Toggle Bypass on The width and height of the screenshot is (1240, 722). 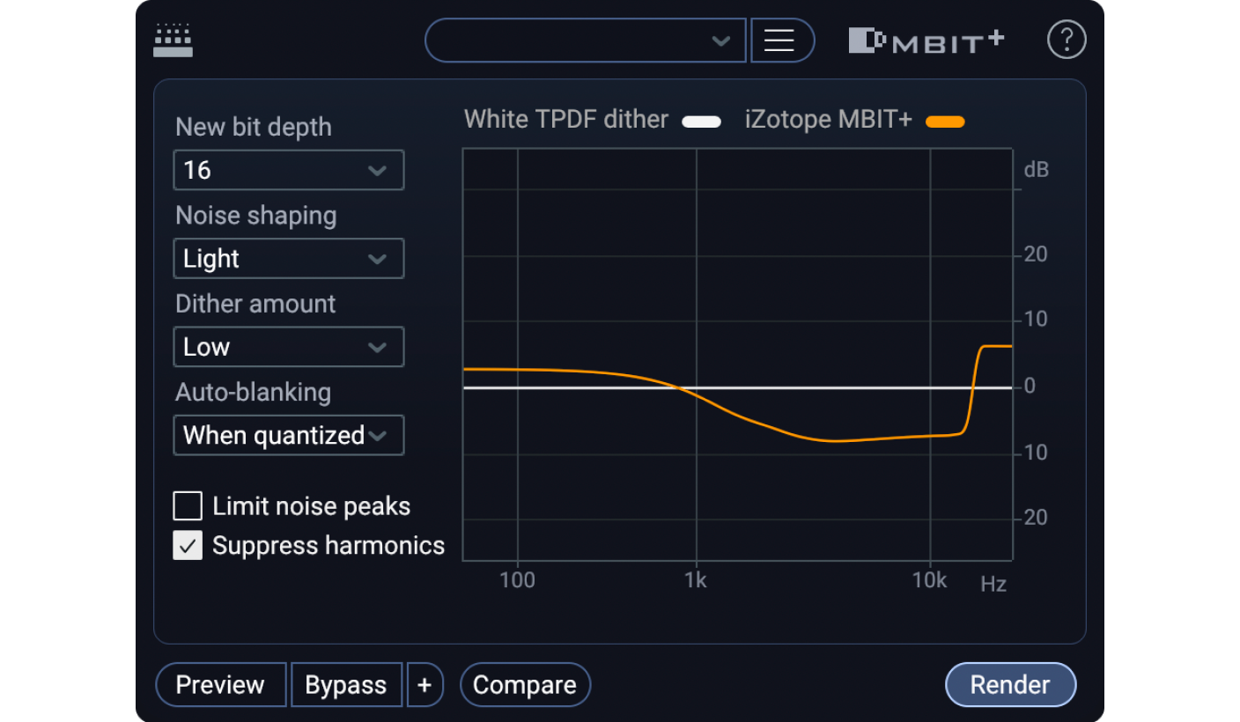pyautogui.click(x=346, y=684)
